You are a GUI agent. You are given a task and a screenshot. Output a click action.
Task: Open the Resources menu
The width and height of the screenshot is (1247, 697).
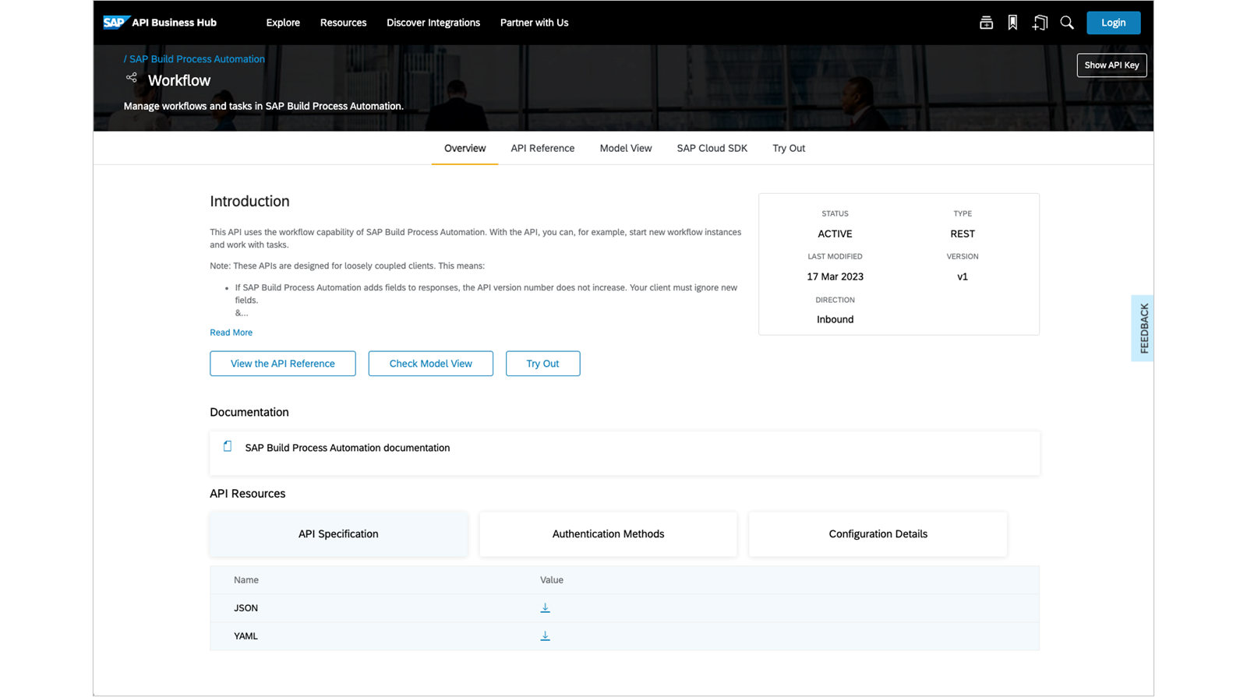[x=343, y=23]
